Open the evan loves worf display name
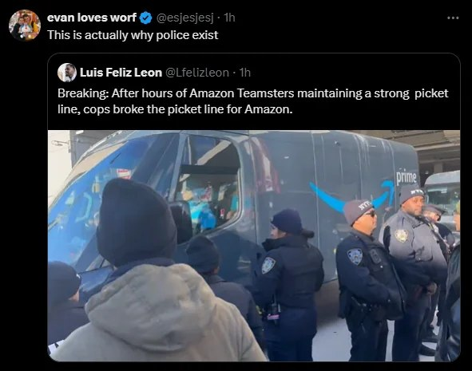 (x=92, y=18)
